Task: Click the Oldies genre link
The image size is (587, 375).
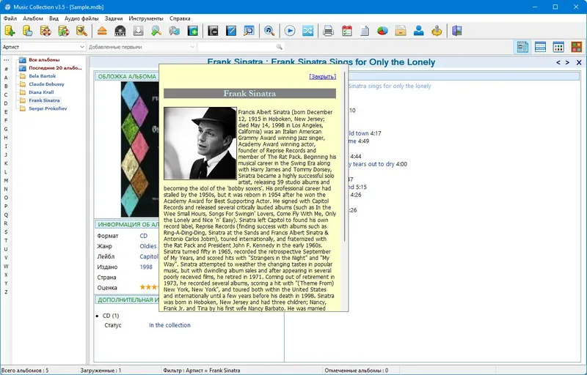Action: pos(148,246)
